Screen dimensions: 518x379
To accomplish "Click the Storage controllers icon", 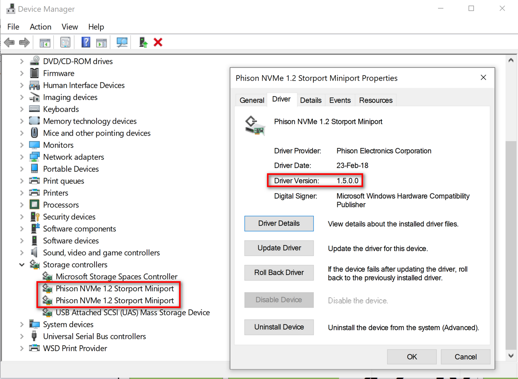I will pyautogui.click(x=34, y=264).
